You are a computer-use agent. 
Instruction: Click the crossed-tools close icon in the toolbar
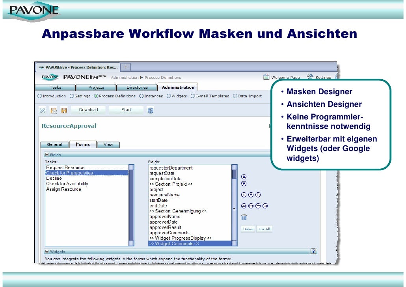[43, 111]
